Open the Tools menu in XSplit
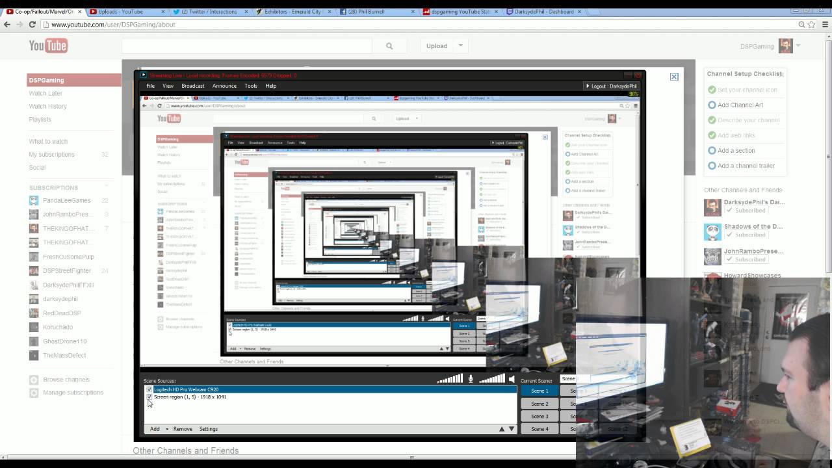 click(251, 86)
